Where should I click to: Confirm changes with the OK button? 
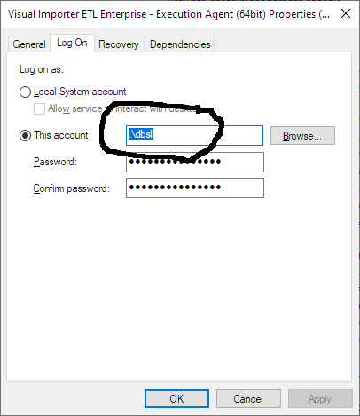coord(176,399)
